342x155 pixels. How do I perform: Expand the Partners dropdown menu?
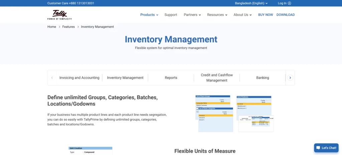click(192, 15)
